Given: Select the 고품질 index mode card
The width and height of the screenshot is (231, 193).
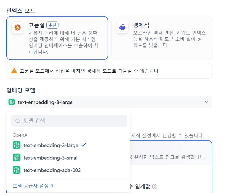Looking at the screenshot, I should click(x=57, y=38).
